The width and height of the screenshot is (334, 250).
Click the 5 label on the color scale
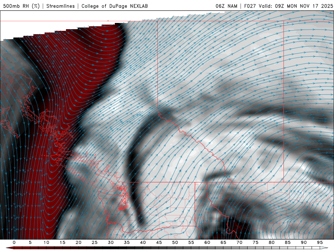(x=30, y=242)
